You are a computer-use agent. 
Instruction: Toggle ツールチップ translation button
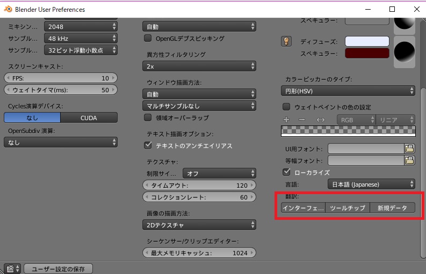[348, 208]
